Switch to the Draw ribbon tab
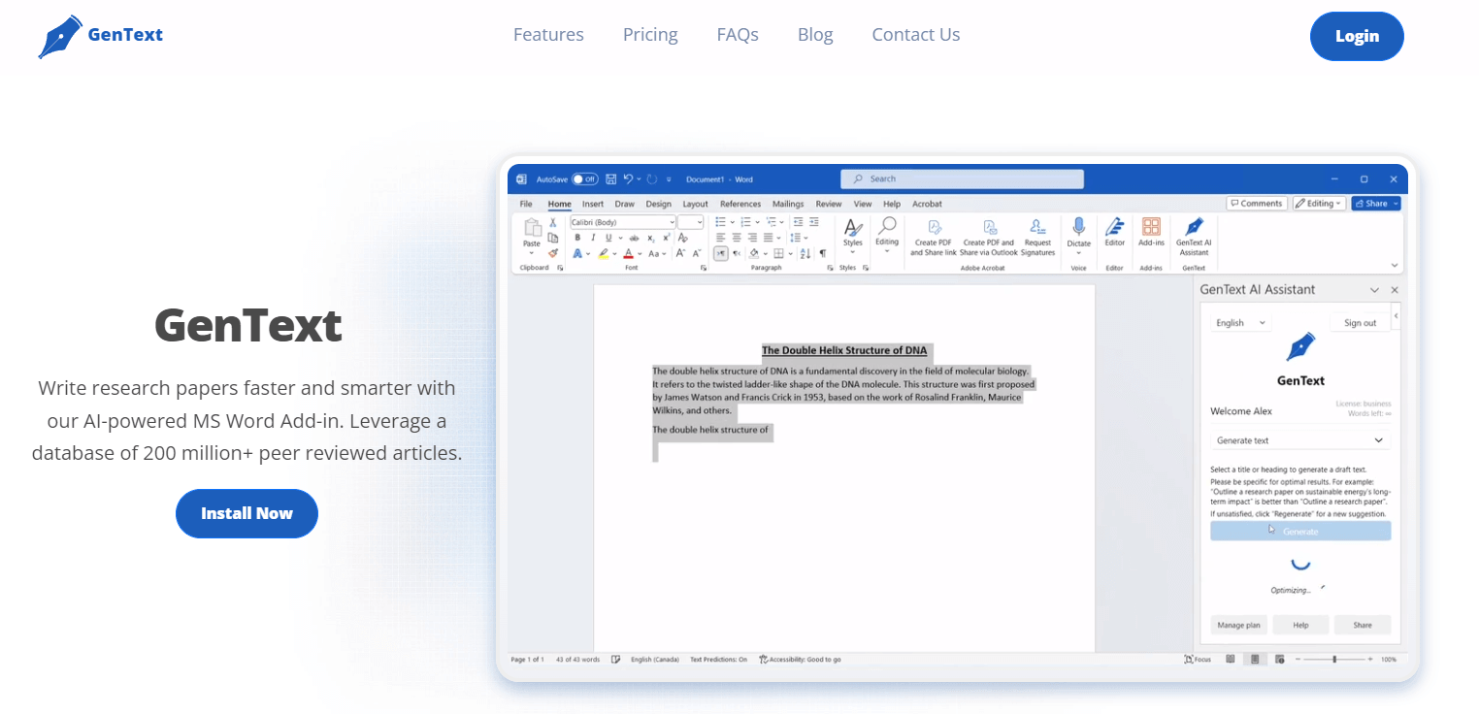Screen dimensions: 1479x714 click(x=625, y=204)
